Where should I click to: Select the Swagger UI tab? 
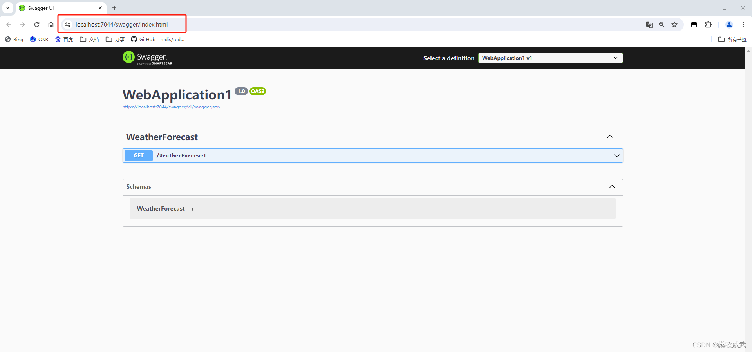point(61,8)
